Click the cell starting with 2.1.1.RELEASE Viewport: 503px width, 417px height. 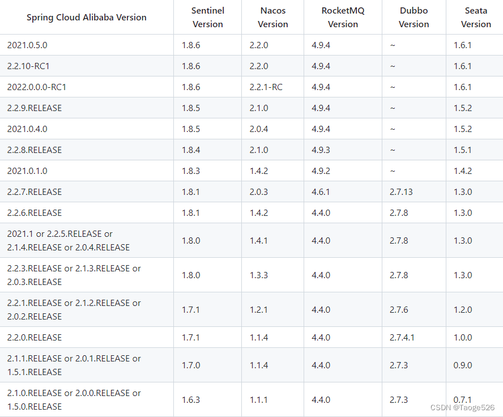[x=74, y=365]
